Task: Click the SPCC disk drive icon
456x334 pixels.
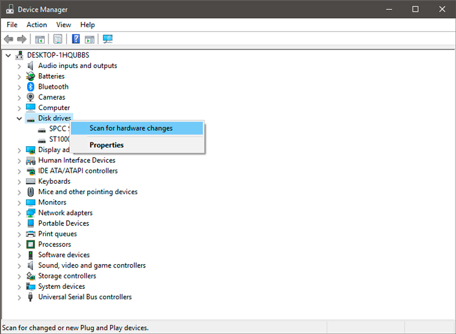Action: click(42, 129)
